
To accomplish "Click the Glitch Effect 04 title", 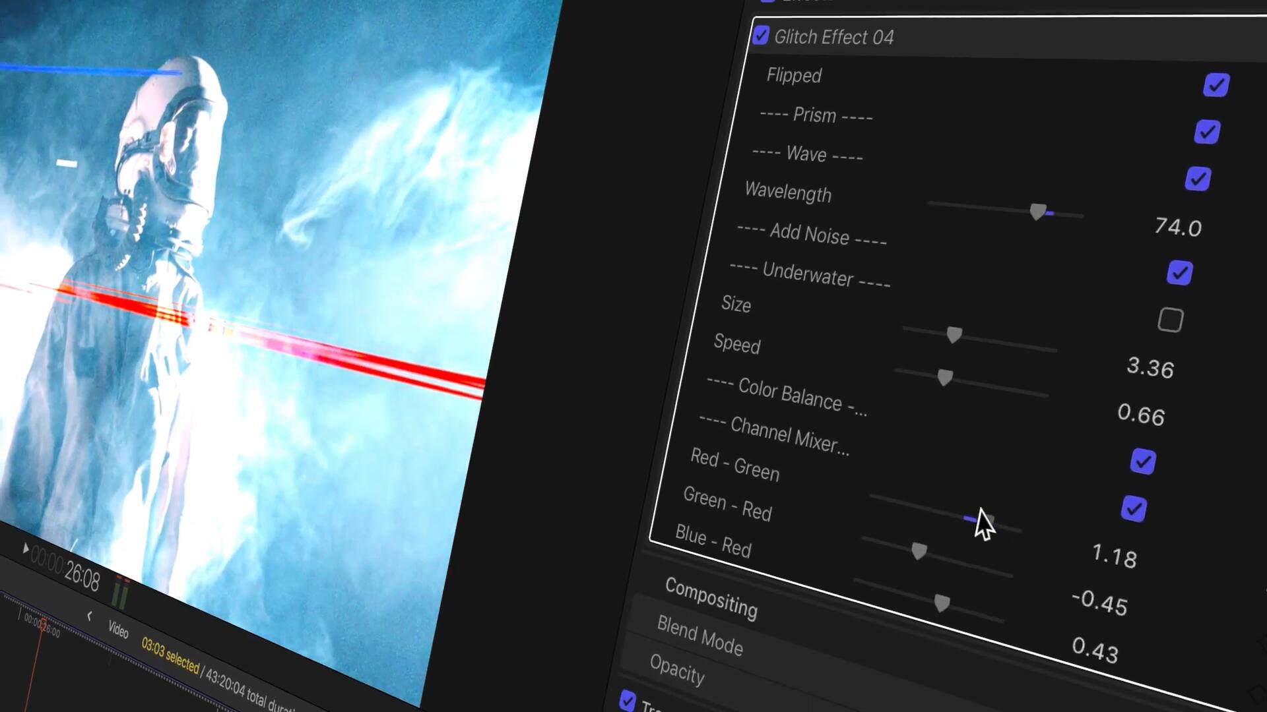I will [833, 38].
